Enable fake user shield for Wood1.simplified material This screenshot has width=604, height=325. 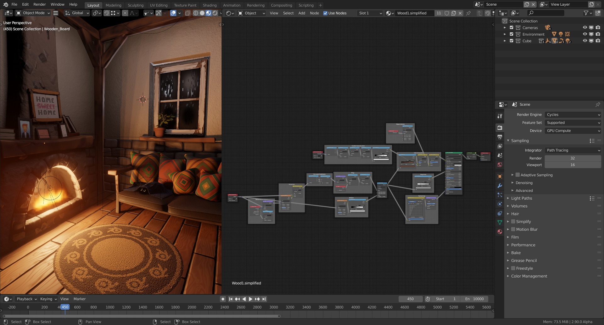click(x=447, y=13)
